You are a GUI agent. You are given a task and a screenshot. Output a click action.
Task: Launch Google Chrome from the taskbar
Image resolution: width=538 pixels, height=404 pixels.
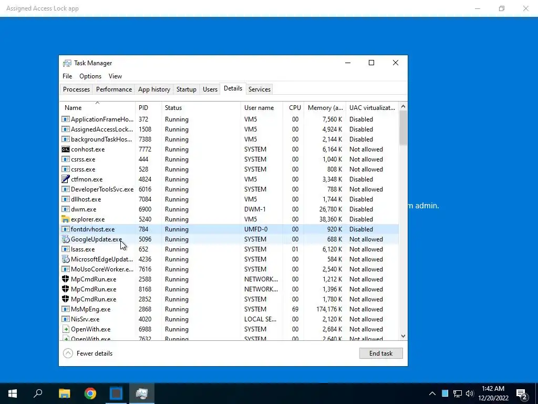(90, 393)
